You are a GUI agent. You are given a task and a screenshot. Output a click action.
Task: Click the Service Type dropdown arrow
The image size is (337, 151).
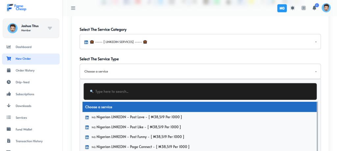pyautogui.click(x=316, y=72)
